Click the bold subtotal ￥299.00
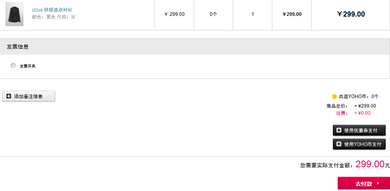The height and width of the screenshot is (191, 390). 351,14
